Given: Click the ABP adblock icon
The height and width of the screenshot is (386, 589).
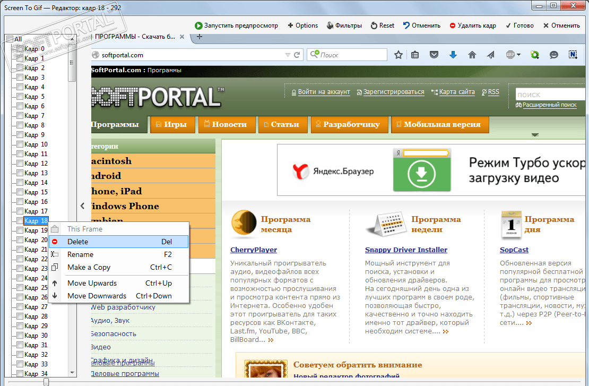Looking at the screenshot, I should tap(510, 55).
